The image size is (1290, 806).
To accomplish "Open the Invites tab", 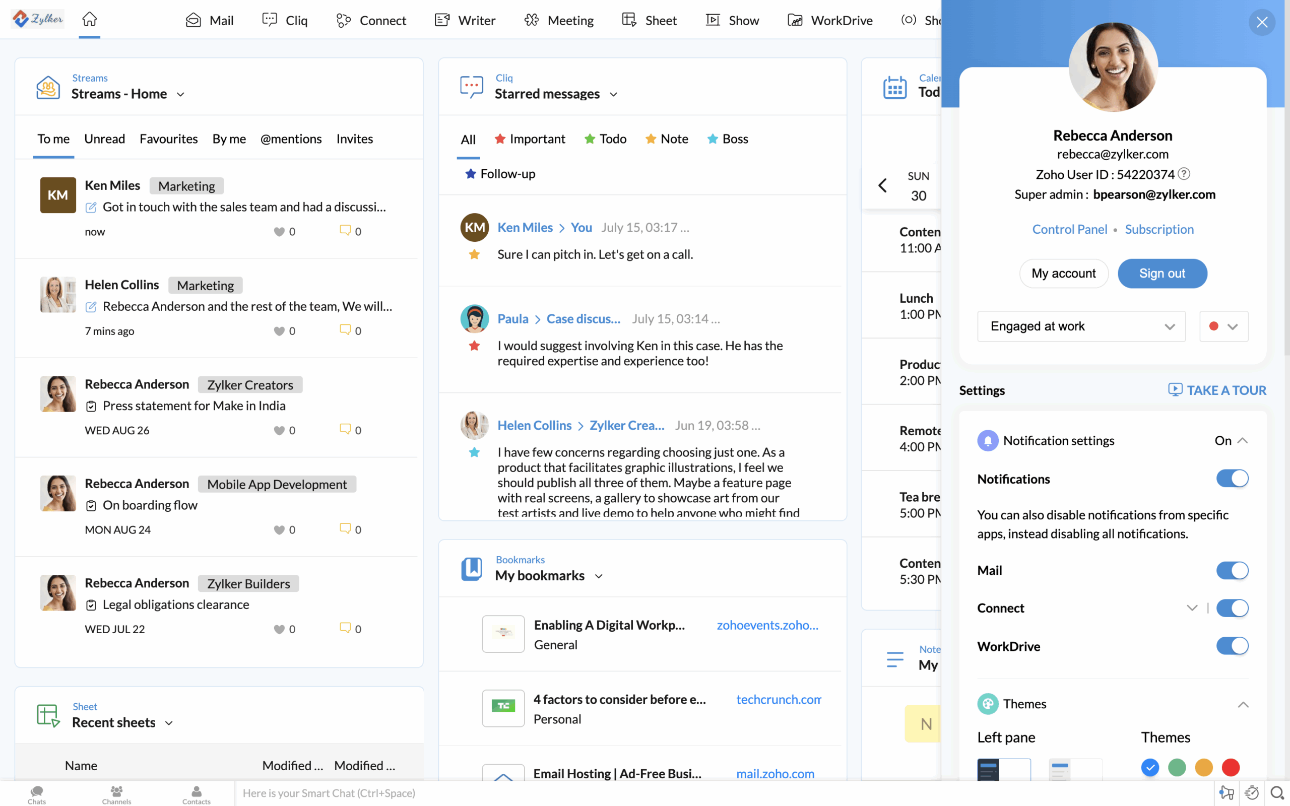I will (354, 139).
